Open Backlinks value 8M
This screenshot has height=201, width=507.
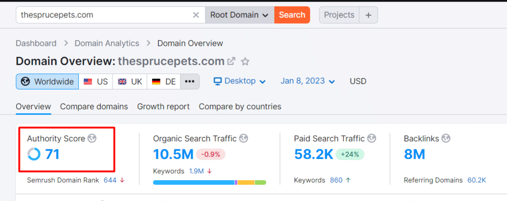pyautogui.click(x=414, y=154)
